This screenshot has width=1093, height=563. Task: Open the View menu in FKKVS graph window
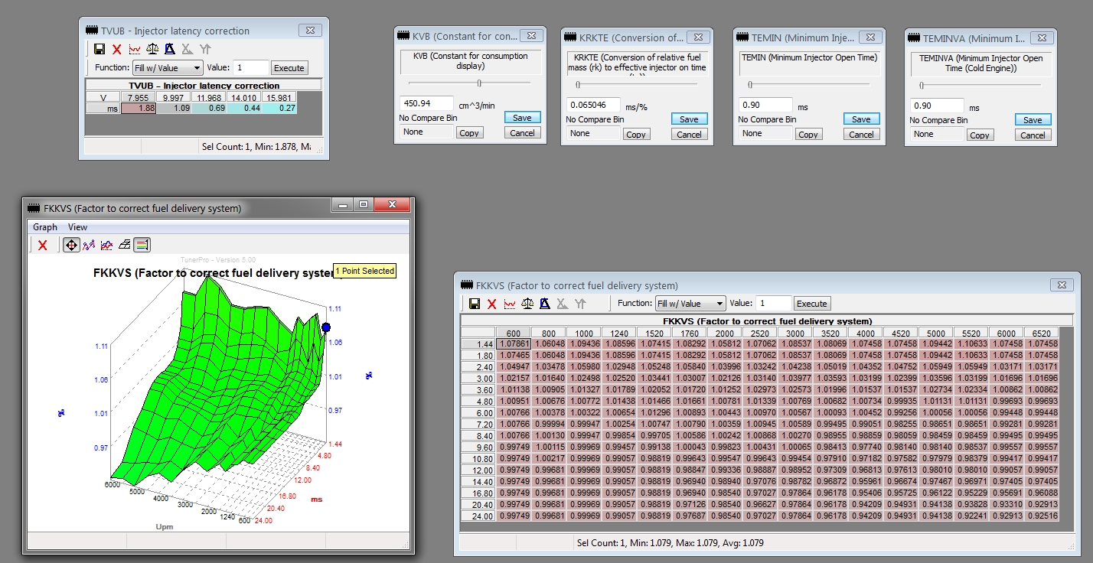77,227
